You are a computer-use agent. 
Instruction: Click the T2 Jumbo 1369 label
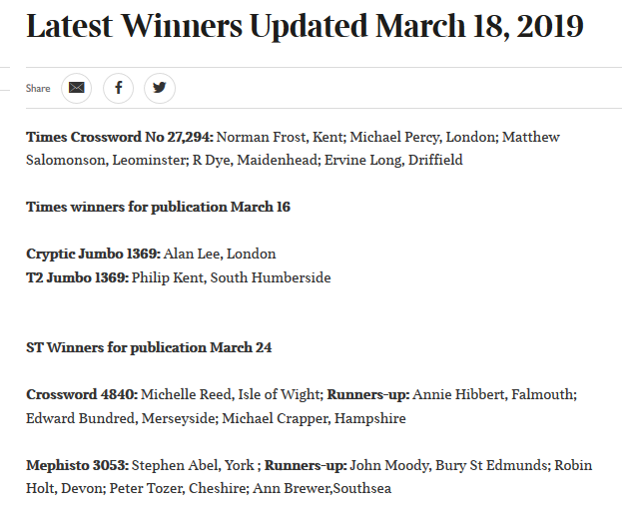click(x=77, y=277)
